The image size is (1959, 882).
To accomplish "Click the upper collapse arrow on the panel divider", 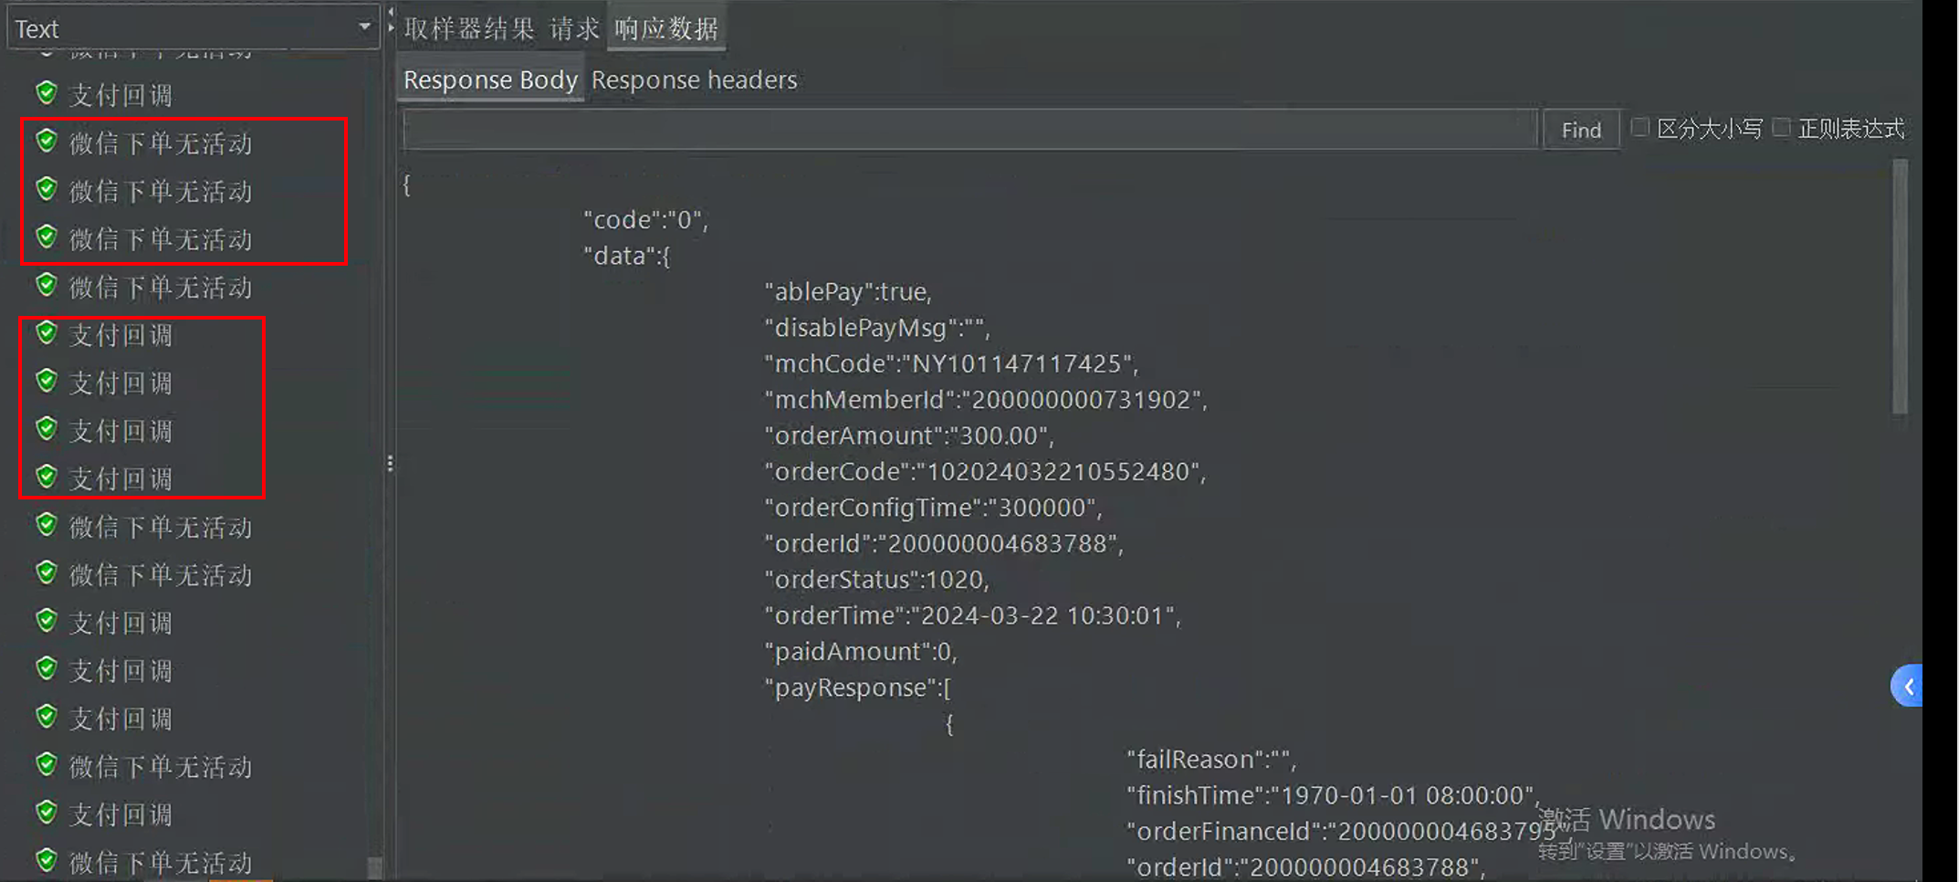I will pos(391,12).
